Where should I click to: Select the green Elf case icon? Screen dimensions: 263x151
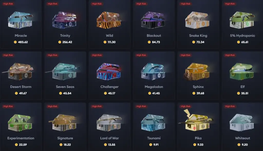click(x=242, y=72)
